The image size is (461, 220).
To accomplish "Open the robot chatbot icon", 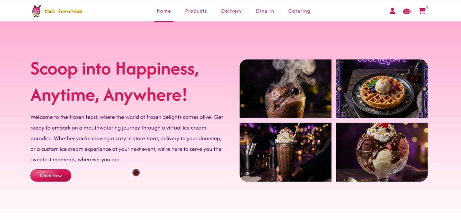I will 407,11.
